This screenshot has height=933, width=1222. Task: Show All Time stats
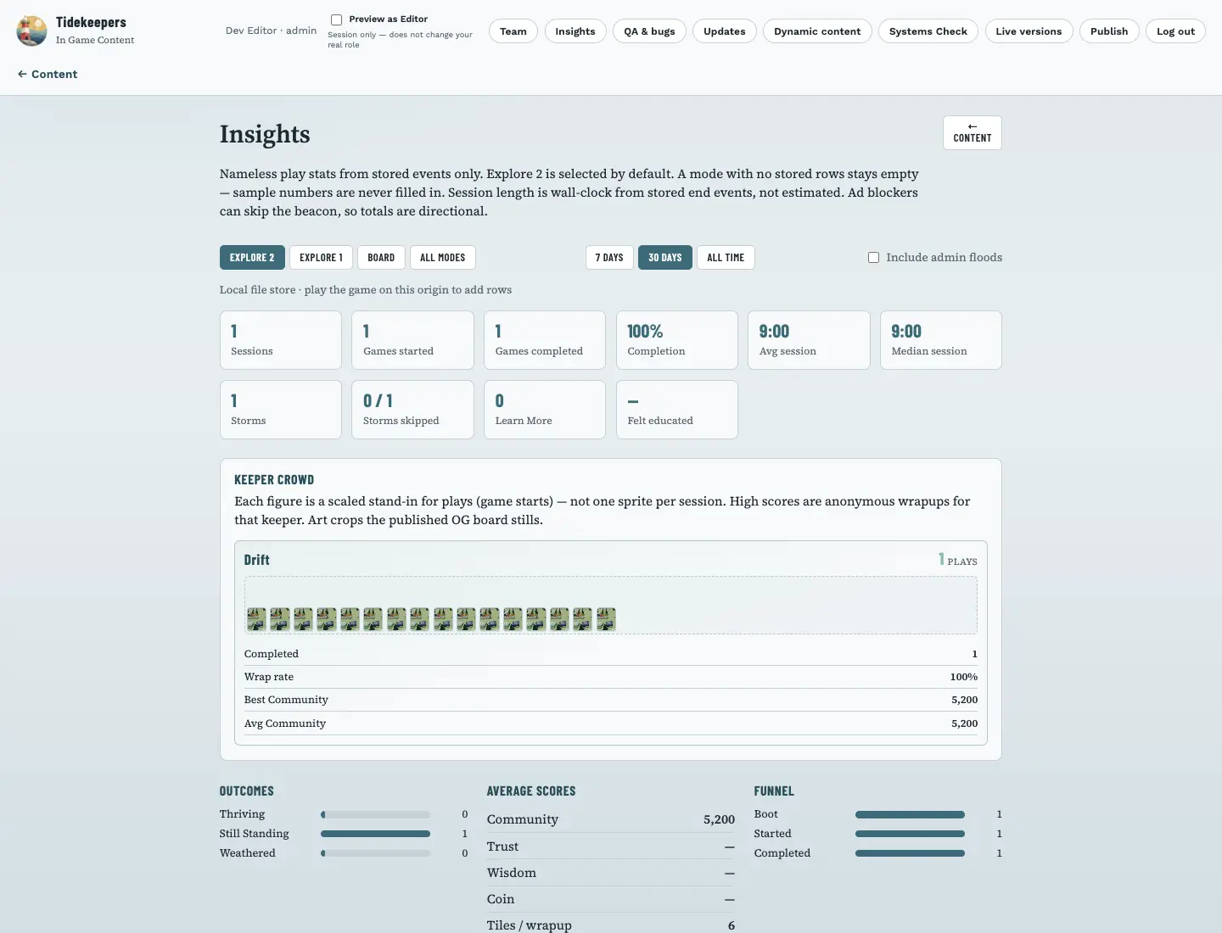click(726, 257)
